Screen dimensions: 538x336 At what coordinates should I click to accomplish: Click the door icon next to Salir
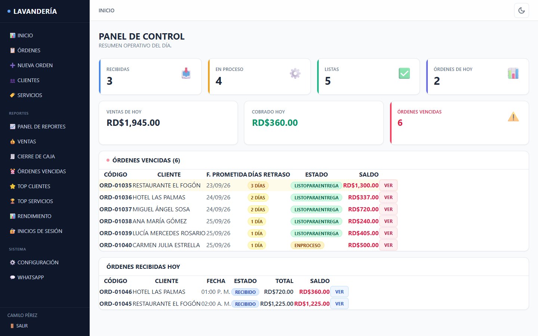pos(12,326)
